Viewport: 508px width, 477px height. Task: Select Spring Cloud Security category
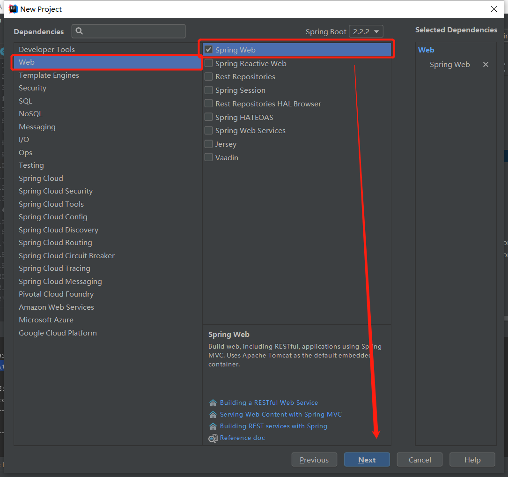(108, 191)
